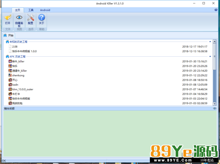Open the kxdn project entry
Screen dimensions: 220x164
point(15,85)
